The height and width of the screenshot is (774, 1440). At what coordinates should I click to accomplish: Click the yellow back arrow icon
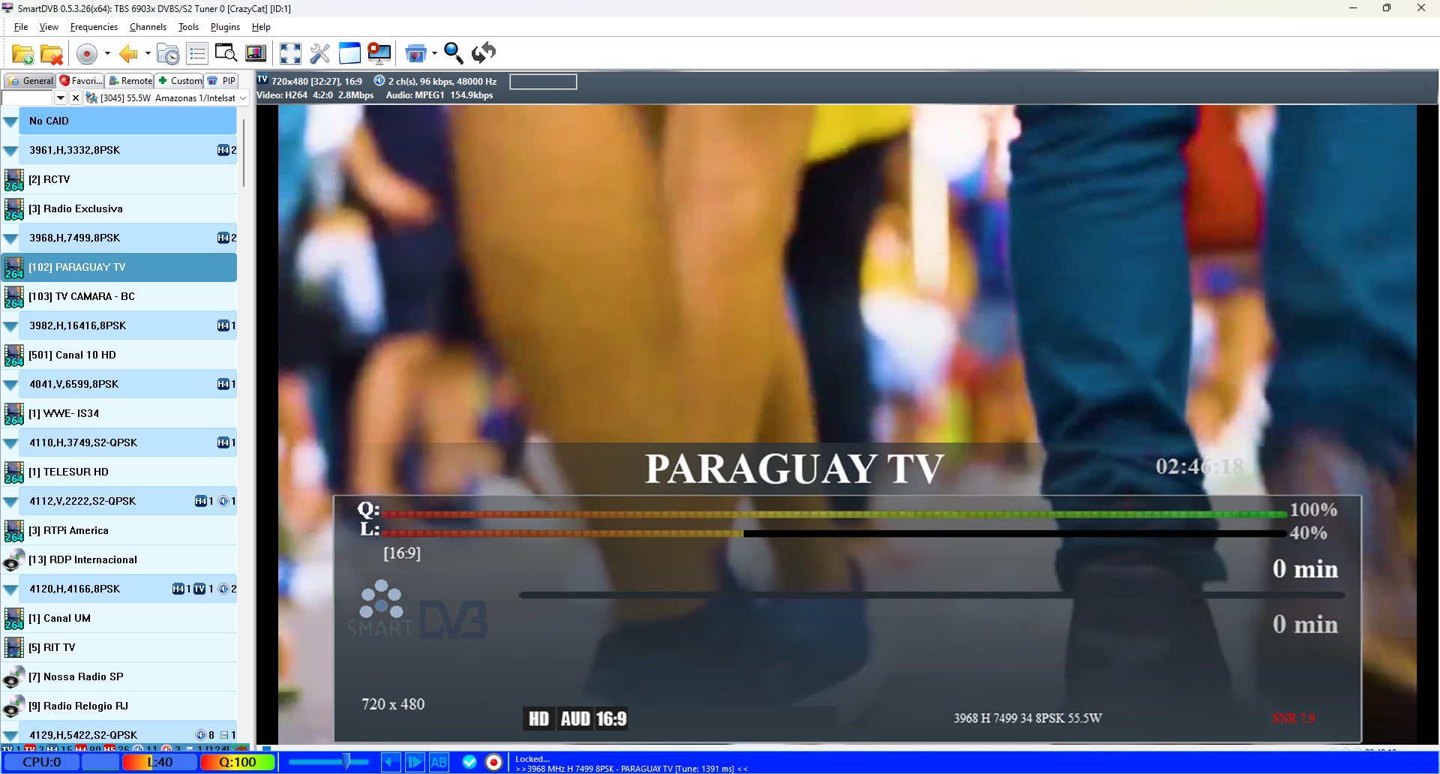[128, 54]
